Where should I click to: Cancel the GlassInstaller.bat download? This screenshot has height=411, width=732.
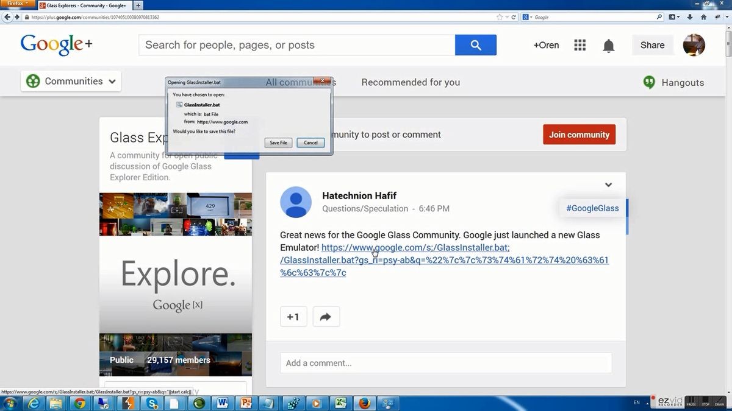click(310, 142)
